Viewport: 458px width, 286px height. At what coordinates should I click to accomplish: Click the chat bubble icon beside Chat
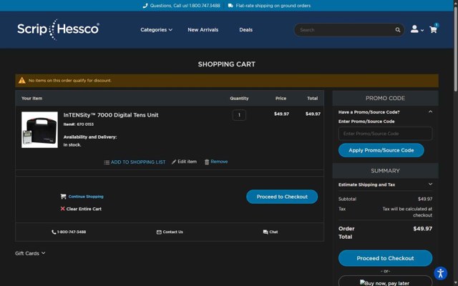[265, 232]
